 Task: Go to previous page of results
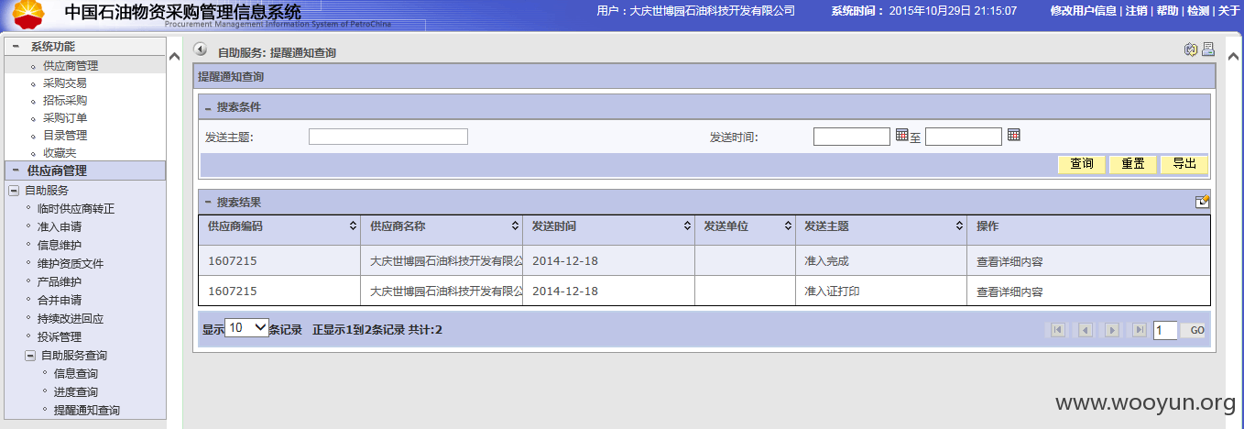1086,330
